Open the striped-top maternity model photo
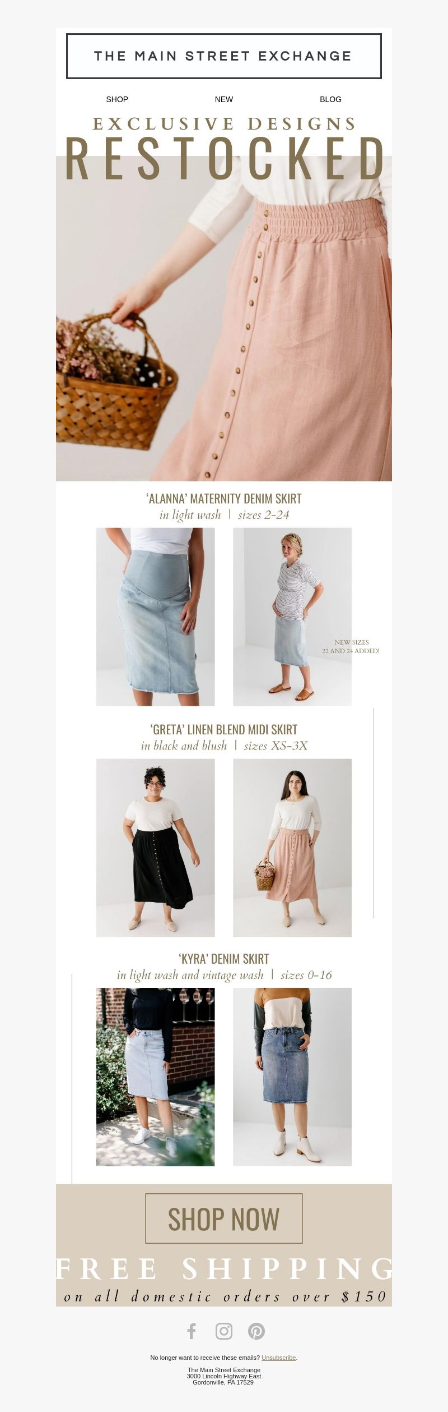Image resolution: width=448 pixels, height=1412 pixels. pyautogui.click(x=292, y=617)
